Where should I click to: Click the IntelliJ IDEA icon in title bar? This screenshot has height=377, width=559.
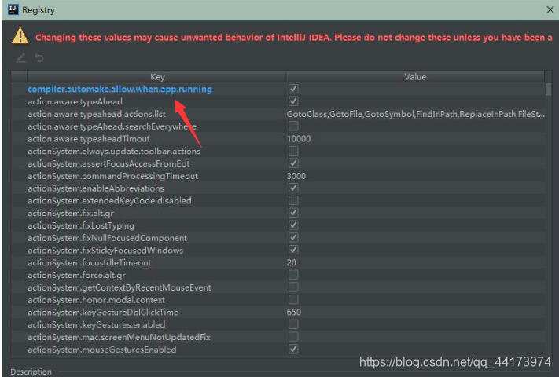(13, 9)
